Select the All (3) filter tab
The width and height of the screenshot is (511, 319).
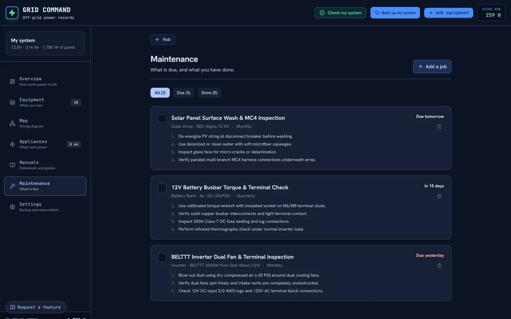pos(160,93)
